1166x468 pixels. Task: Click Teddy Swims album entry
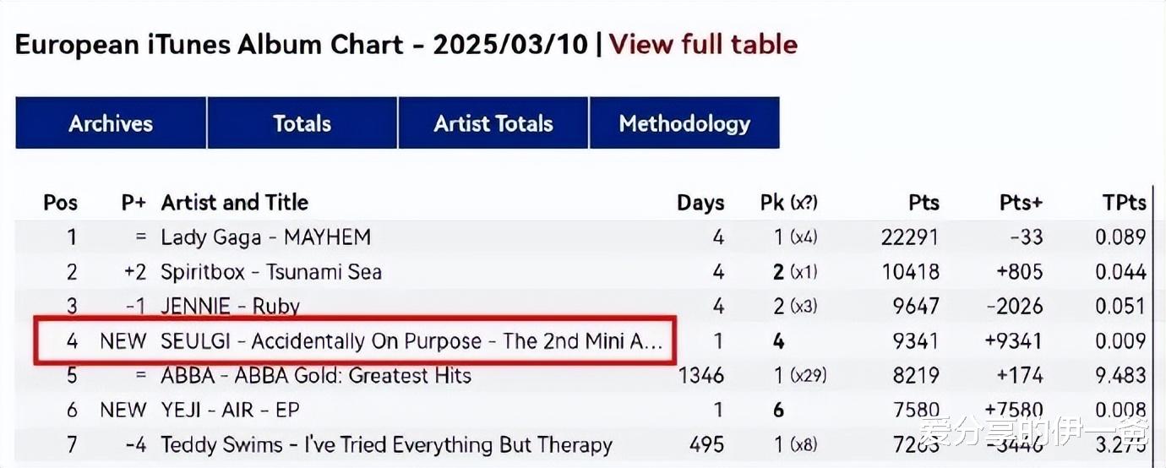click(x=386, y=444)
